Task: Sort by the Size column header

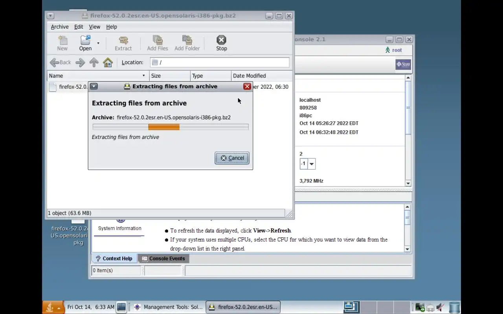Action: (170, 76)
